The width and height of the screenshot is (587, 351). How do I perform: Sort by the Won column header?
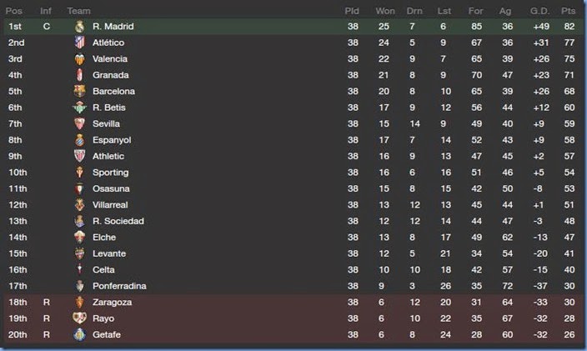pyautogui.click(x=385, y=11)
